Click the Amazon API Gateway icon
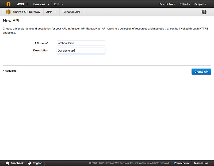The width and height of the screenshot is (214, 166). pyautogui.click(x=9, y=12)
